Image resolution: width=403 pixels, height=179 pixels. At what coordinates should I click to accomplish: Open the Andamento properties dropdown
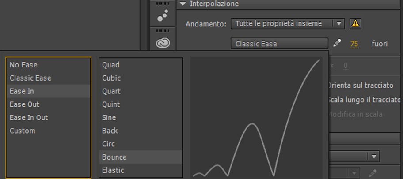287,24
